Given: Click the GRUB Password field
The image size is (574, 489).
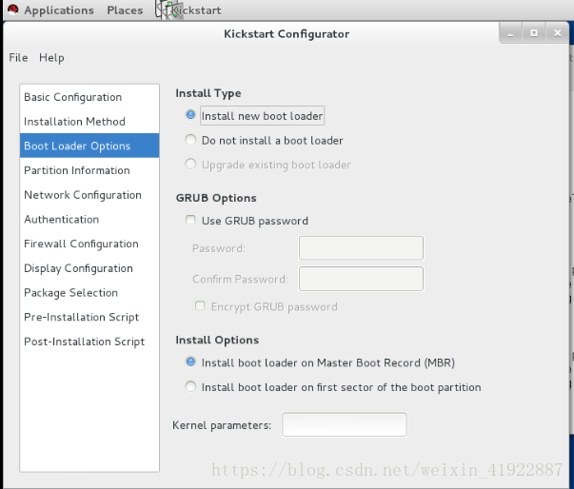Looking at the screenshot, I should (x=361, y=248).
